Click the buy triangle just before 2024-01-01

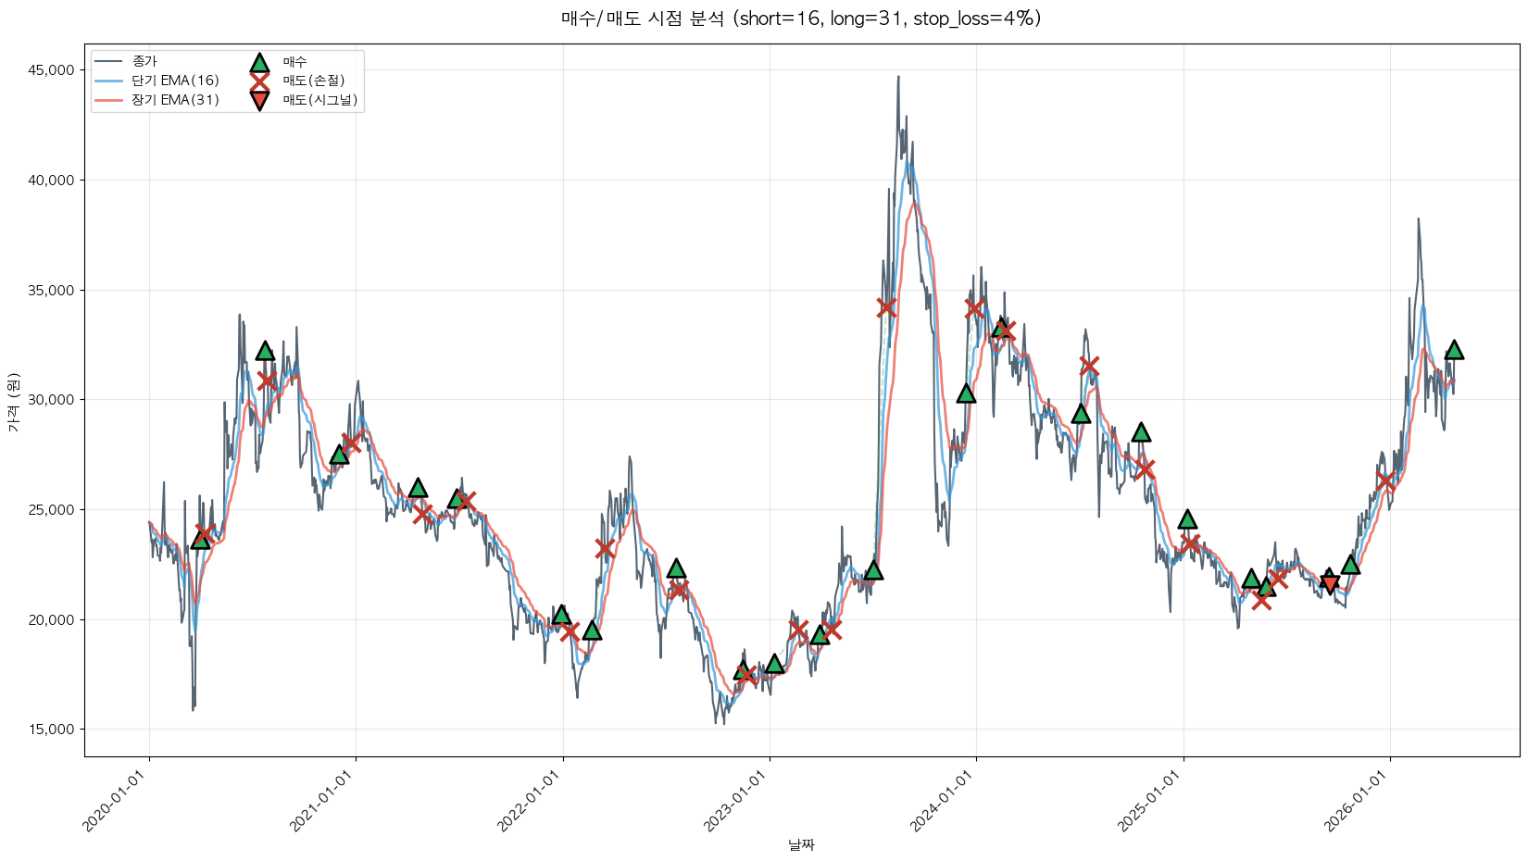pos(966,393)
